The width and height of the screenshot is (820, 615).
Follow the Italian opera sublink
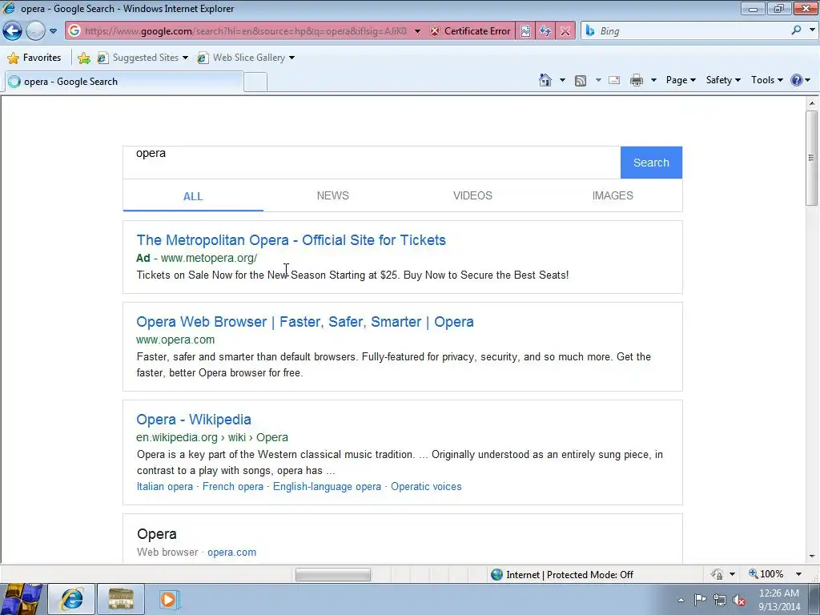(165, 486)
